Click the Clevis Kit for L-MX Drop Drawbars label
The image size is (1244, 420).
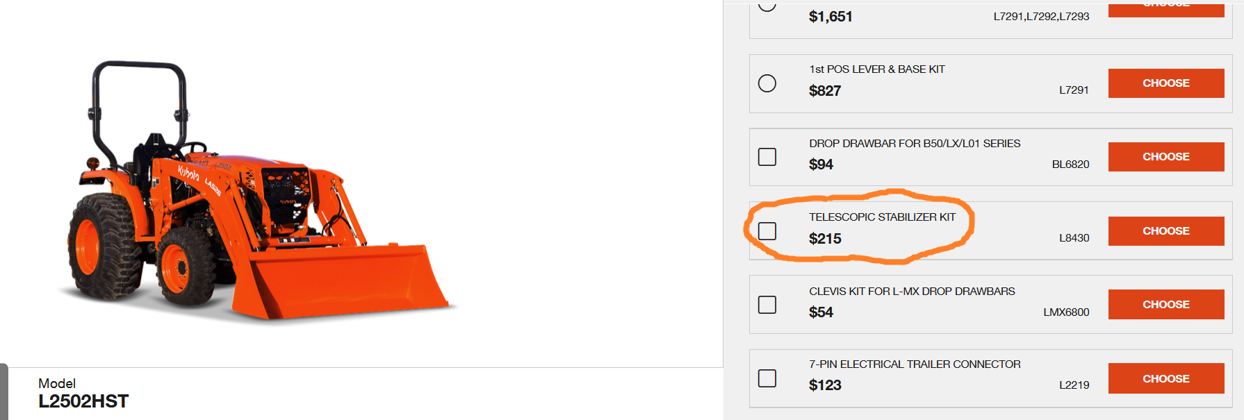[x=911, y=292]
